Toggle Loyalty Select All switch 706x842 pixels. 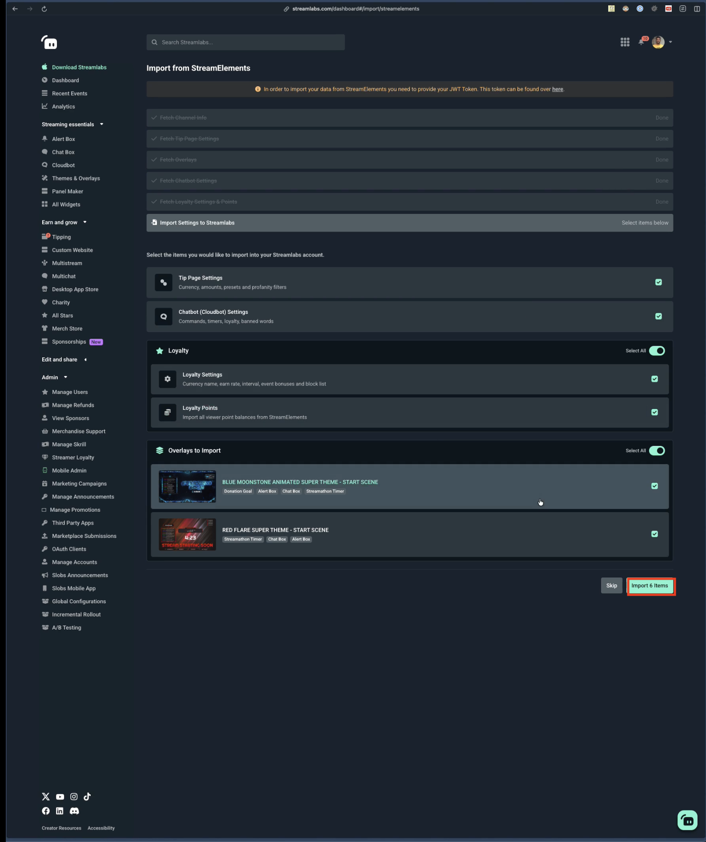657,351
